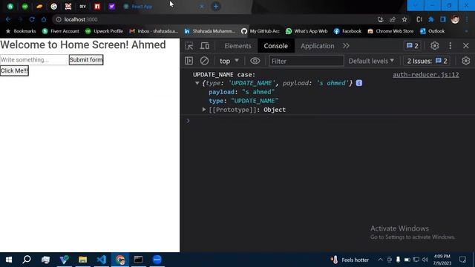This screenshot has width=475, height=267.
Task: Select the Console tab
Action: [275, 46]
